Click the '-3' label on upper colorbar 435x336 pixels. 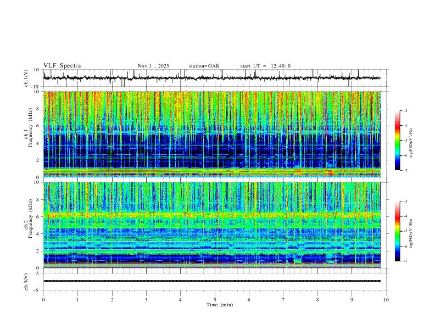tap(405, 110)
